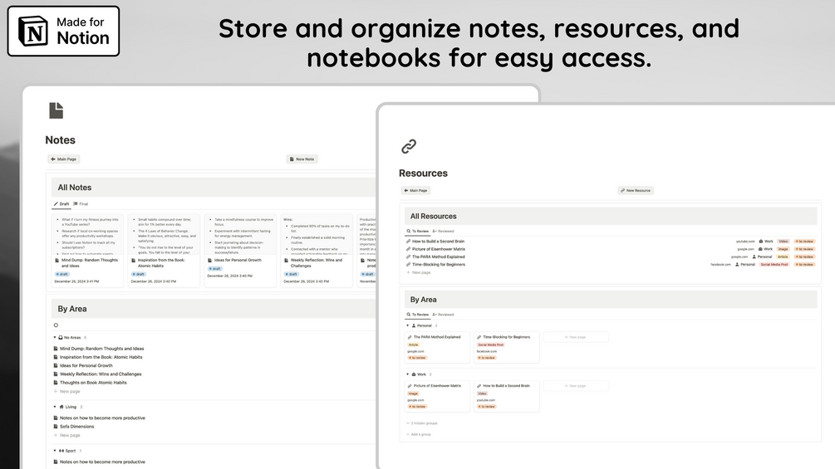Add New page card in Work group
The image size is (835, 469).
coord(576,385)
